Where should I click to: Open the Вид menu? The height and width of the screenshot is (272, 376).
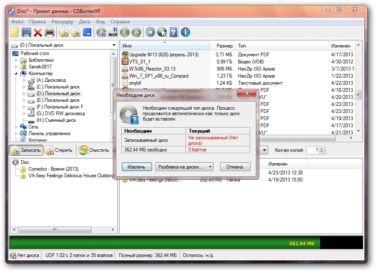(x=100, y=22)
